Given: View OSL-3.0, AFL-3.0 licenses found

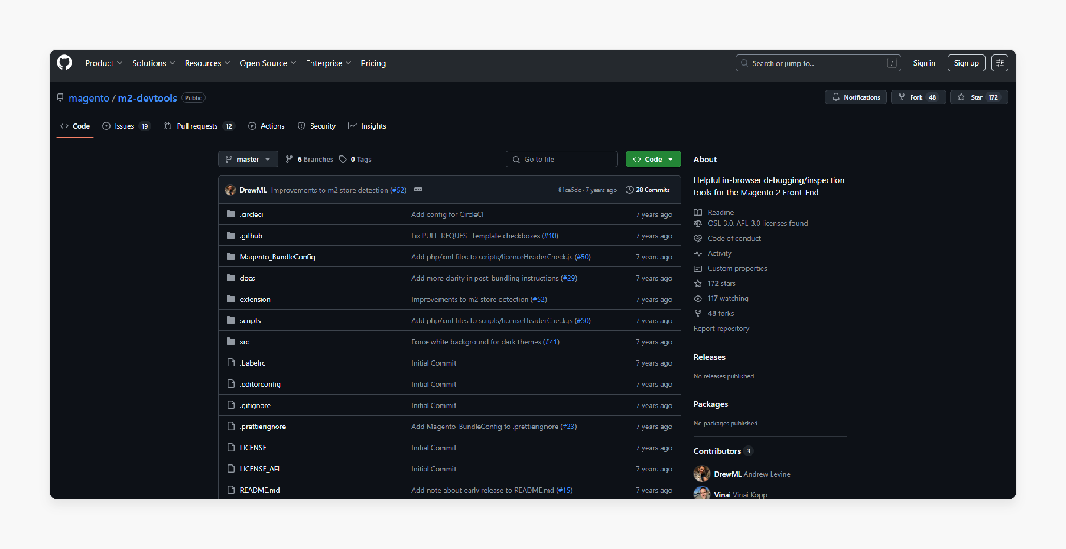Looking at the screenshot, I should coord(757,223).
